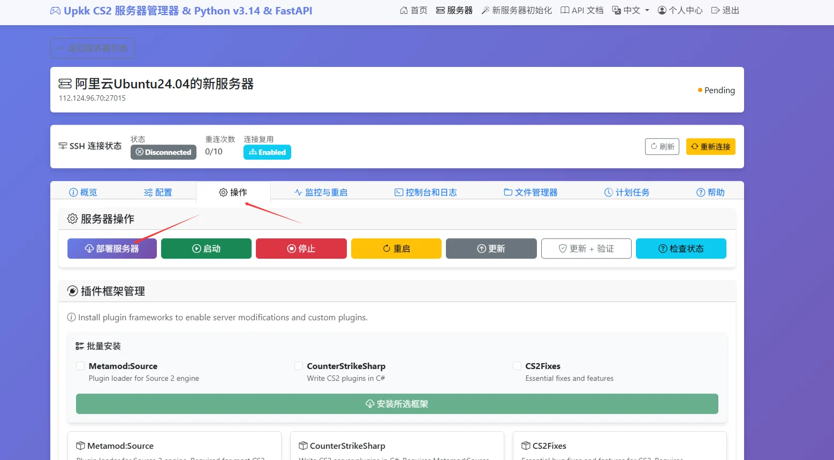Click the server icon beside the server title
Screen dimensions: 834x460
[x=65, y=84]
